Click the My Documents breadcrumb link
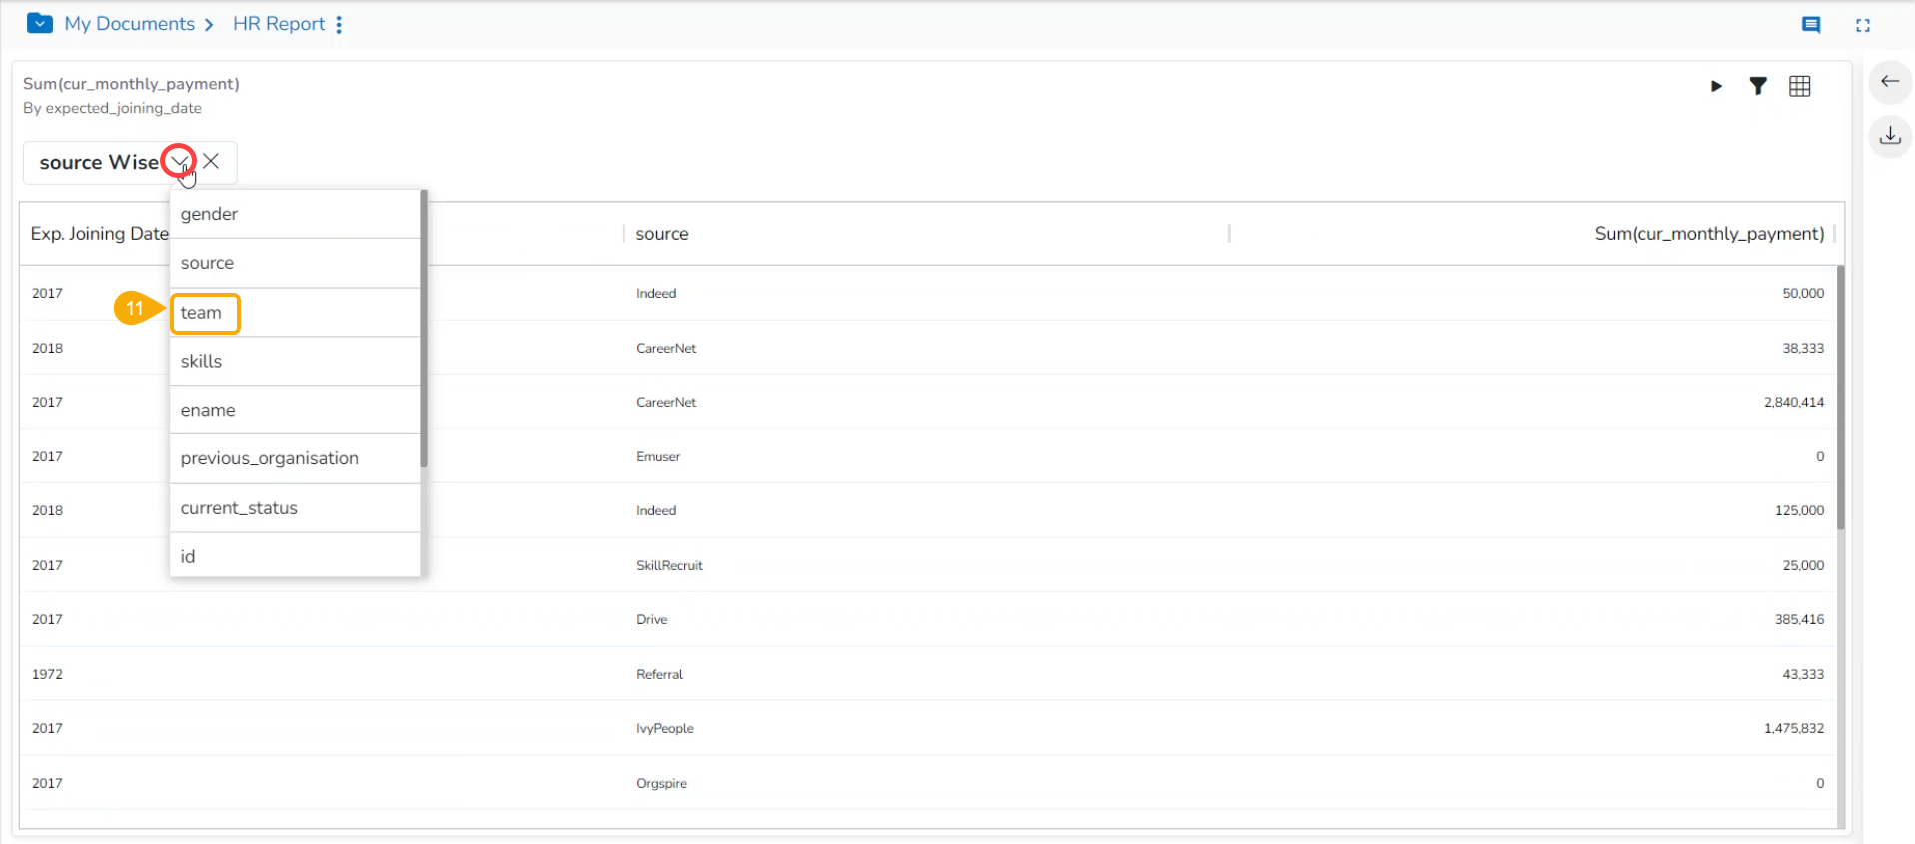 (x=129, y=24)
